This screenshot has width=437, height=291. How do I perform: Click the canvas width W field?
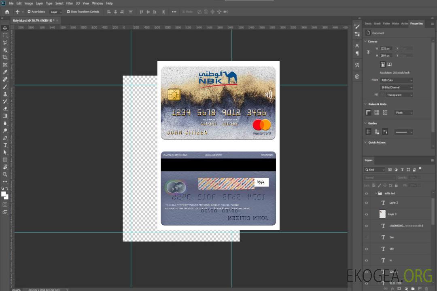pyautogui.click(x=386, y=48)
